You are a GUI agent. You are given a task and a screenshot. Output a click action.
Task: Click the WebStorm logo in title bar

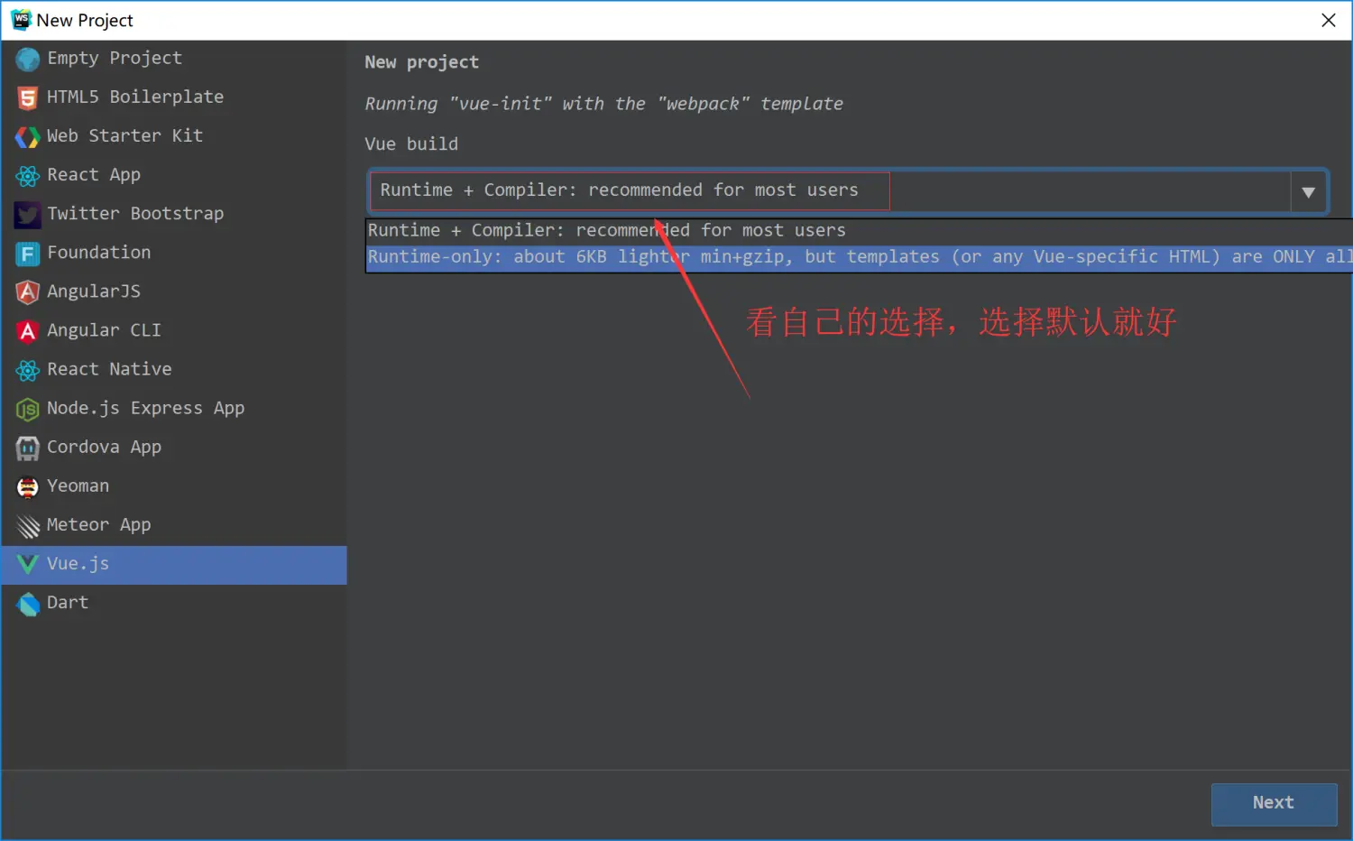click(x=21, y=20)
